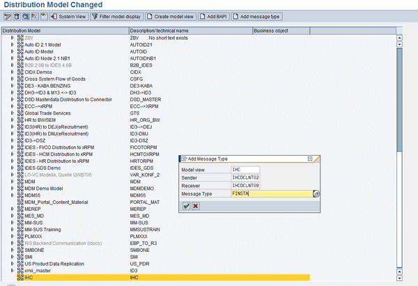Expand the CIDX Demos tree node
This screenshot has width=418, height=286.
[x=12, y=70]
